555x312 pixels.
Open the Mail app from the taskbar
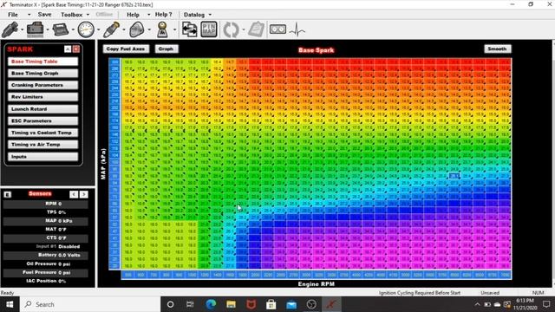291,304
